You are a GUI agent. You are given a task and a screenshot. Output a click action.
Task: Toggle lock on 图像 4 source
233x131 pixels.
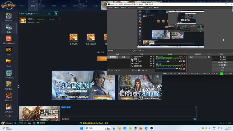point(153,59)
